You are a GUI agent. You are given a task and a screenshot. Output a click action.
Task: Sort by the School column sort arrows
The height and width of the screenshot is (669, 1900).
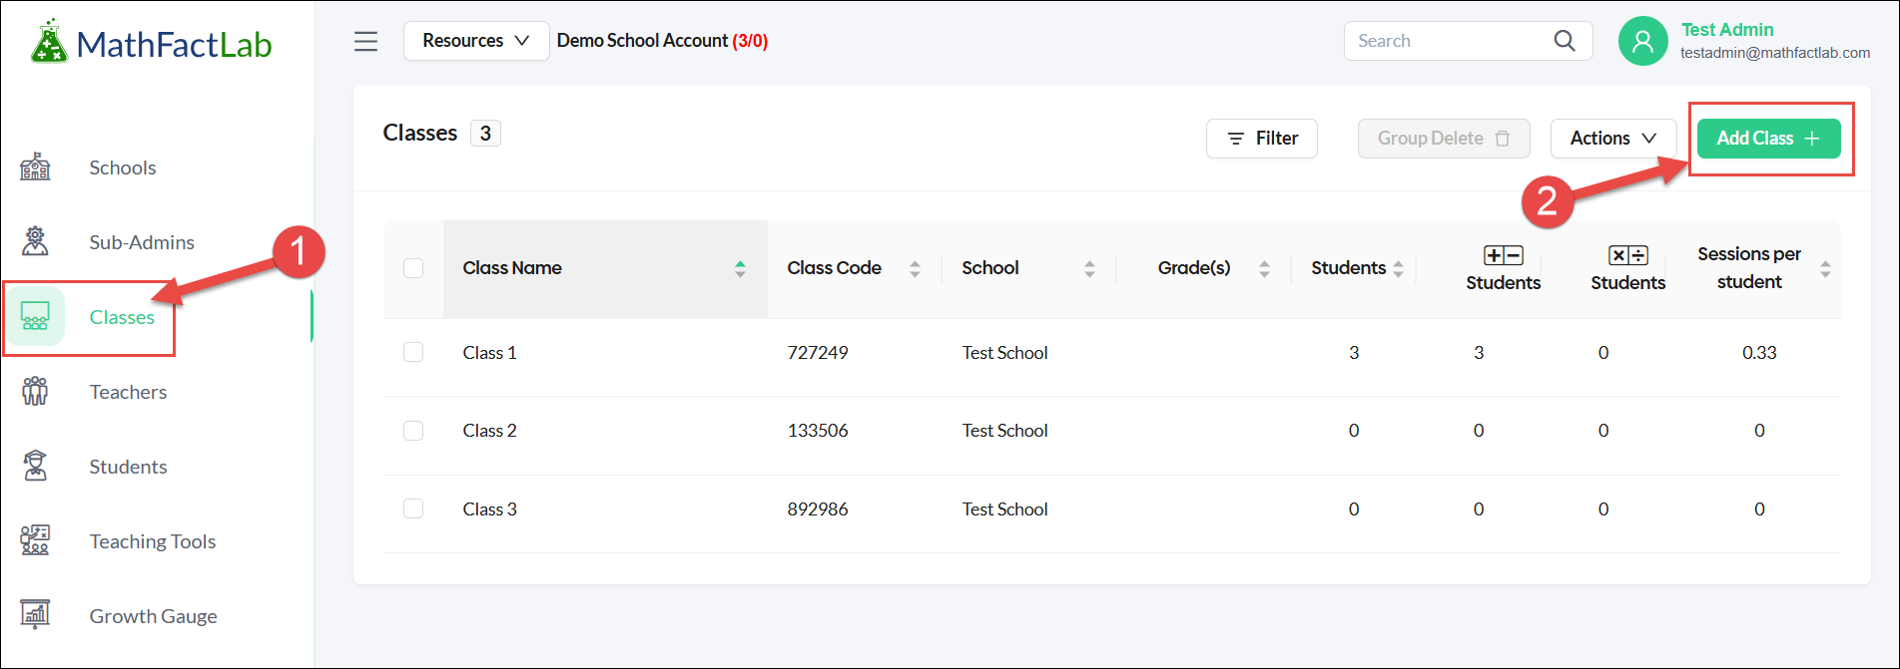coord(1089,268)
